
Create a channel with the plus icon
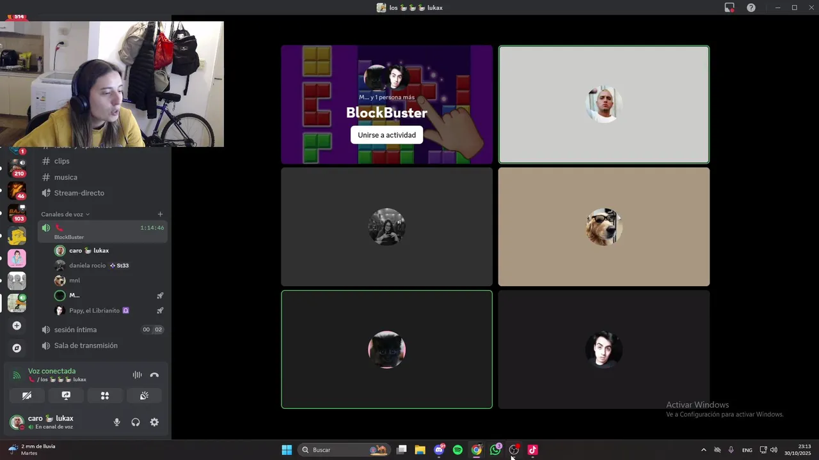point(160,214)
